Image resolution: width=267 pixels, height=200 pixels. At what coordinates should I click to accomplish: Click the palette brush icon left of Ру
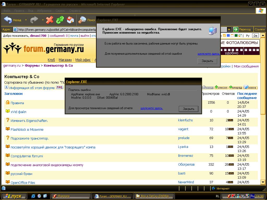pos(240,35)
